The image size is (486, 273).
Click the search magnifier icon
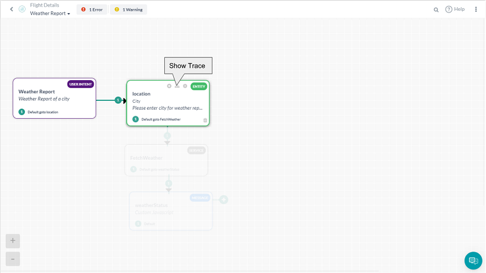pyautogui.click(x=436, y=9)
